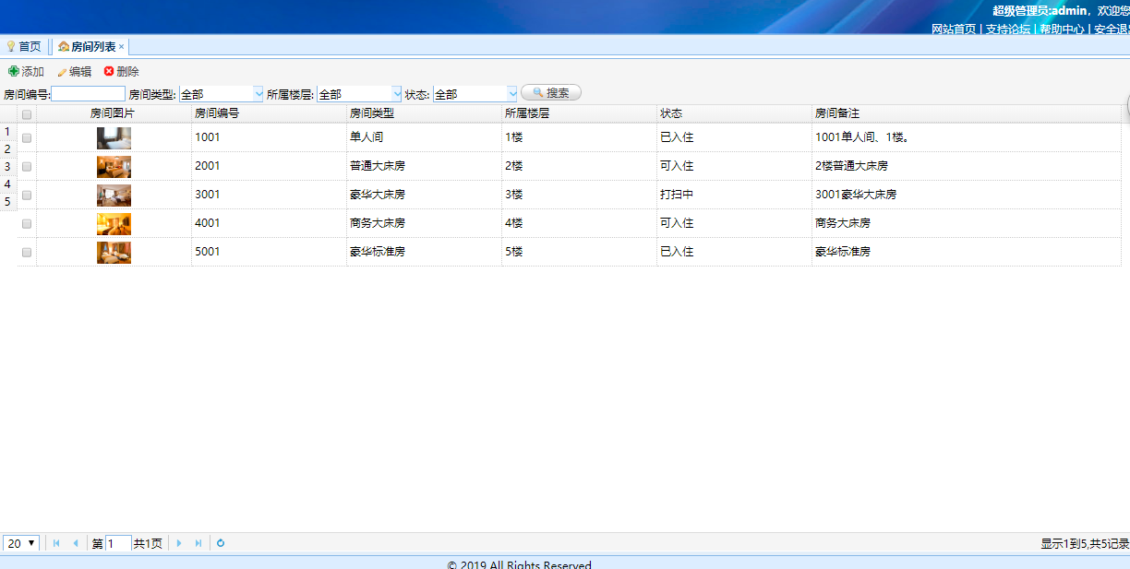The image size is (1130, 569).
Task: Click the lightbulb icon on 首页 tab
Action: click(x=11, y=46)
